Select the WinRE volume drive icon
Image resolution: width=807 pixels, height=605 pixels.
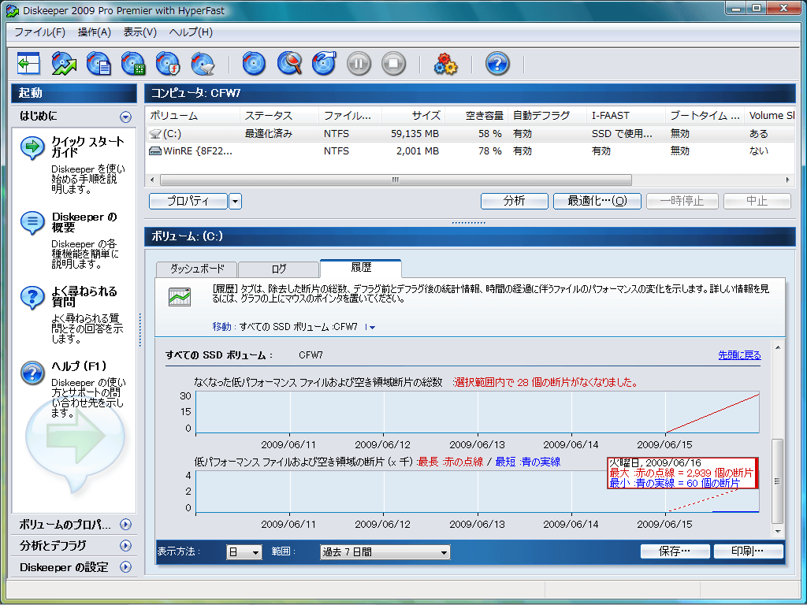155,151
